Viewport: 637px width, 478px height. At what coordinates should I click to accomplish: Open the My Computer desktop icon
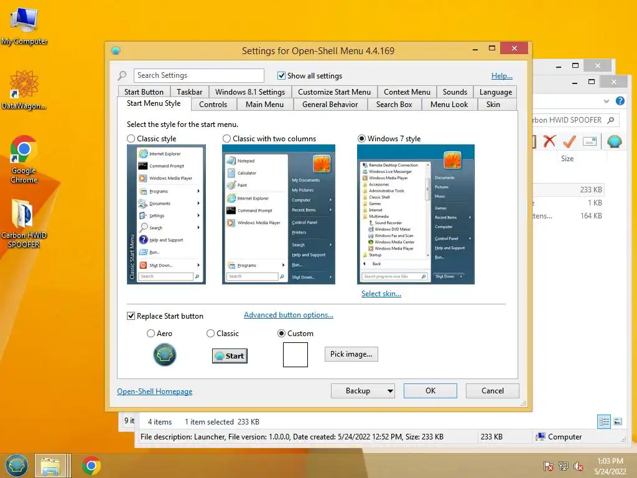24,25
